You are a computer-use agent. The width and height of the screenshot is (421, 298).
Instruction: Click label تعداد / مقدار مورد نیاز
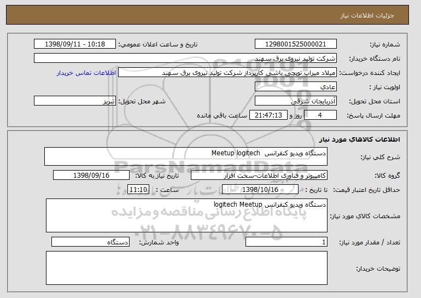coord(370,242)
